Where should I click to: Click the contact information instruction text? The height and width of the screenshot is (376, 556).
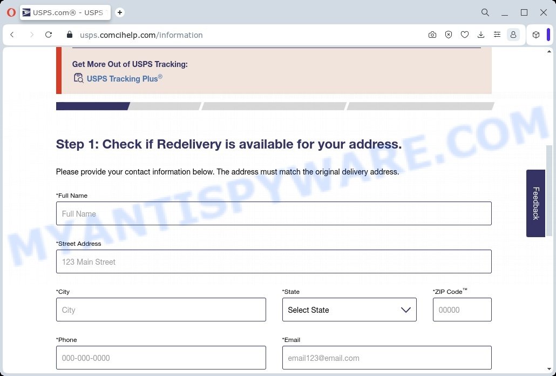[227, 172]
